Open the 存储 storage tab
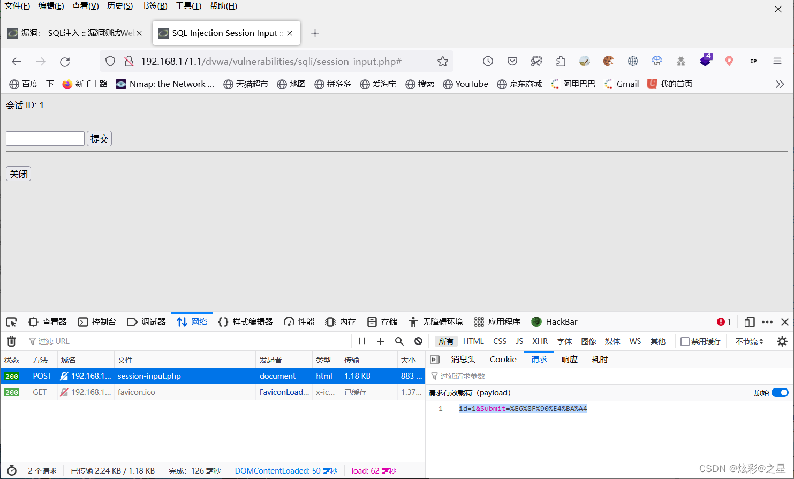This screenshot has width=794, height=479. [x=382, y=322]
